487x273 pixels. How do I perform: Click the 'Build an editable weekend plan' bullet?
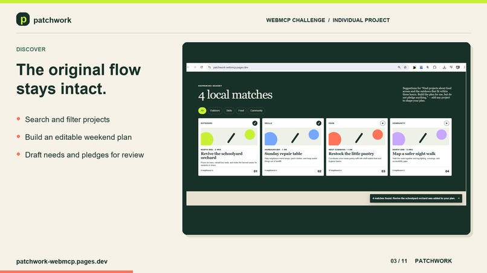(79, 137)
